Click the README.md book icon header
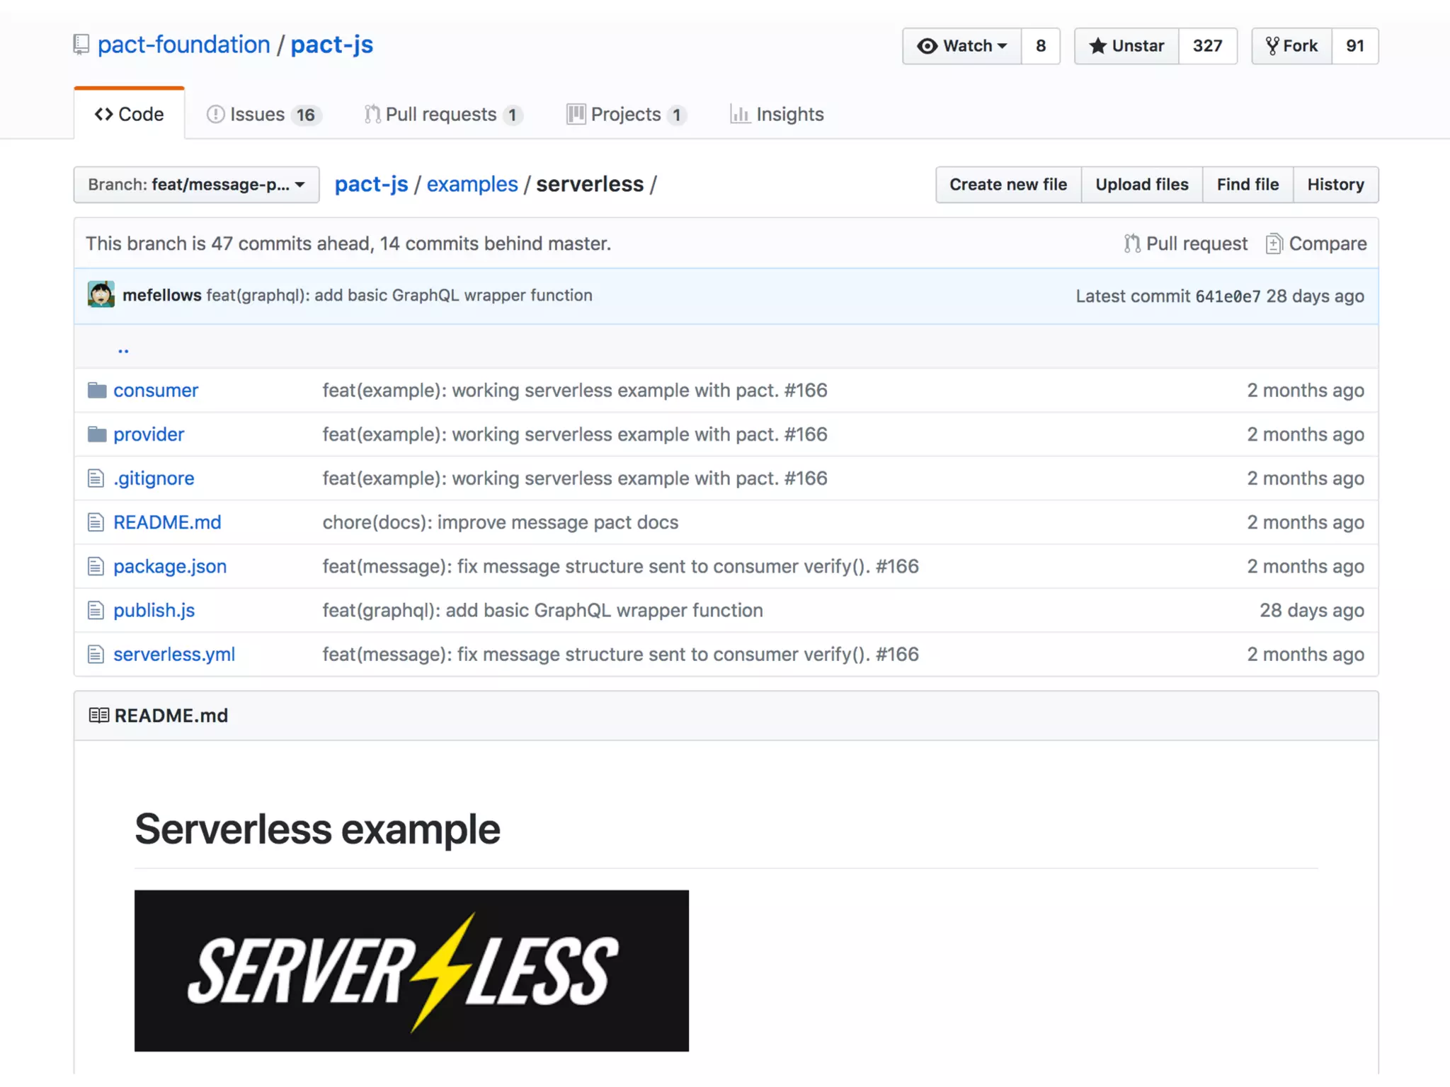 pos(98,715)
